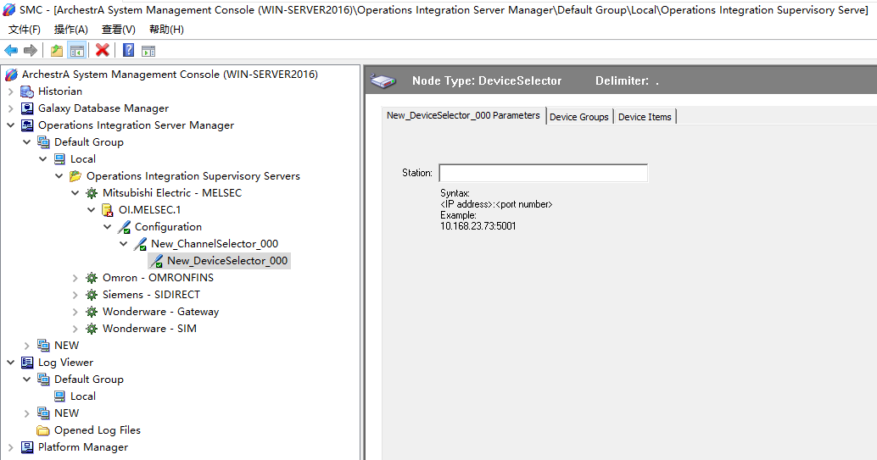Click the Up one level folder icon

coord(56,50)
